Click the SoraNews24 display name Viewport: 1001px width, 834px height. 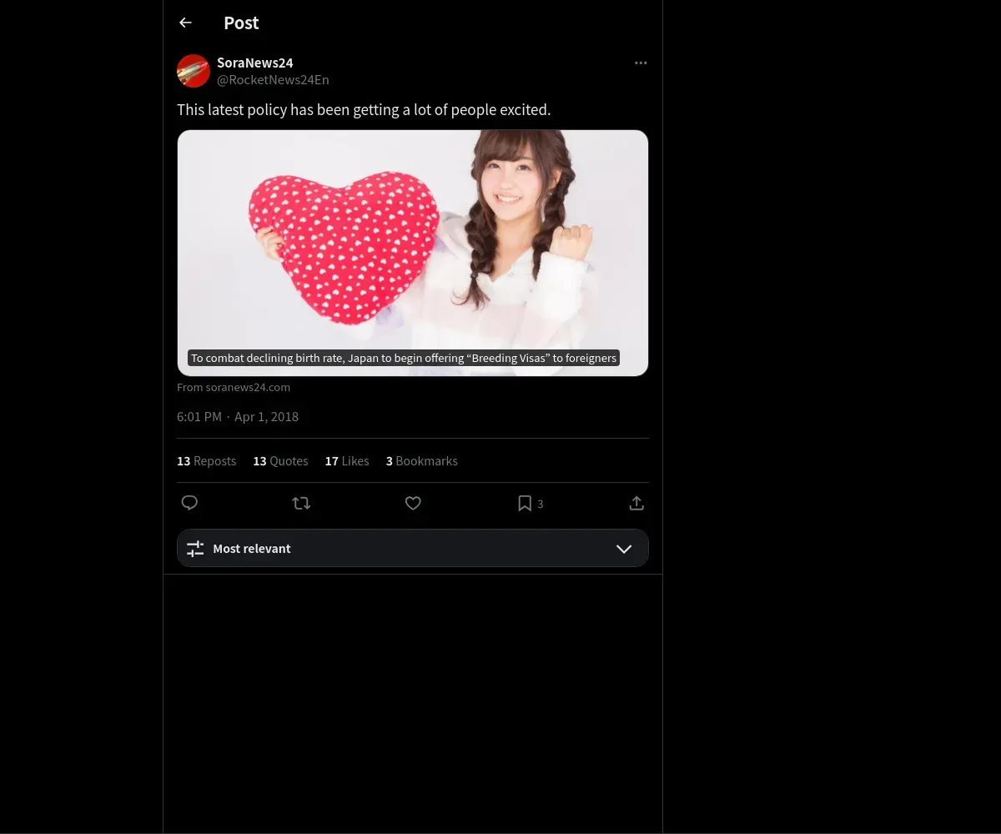(255, 63)
